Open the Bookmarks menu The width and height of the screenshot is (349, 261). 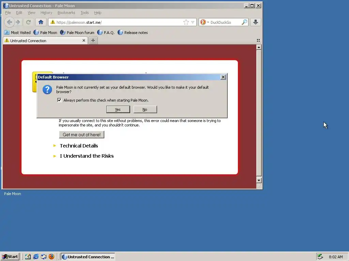[66, 13]
